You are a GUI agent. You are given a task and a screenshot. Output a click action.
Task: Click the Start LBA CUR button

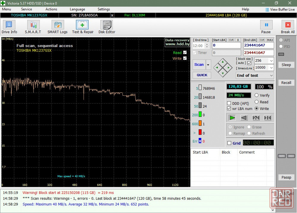pos(231,40)
